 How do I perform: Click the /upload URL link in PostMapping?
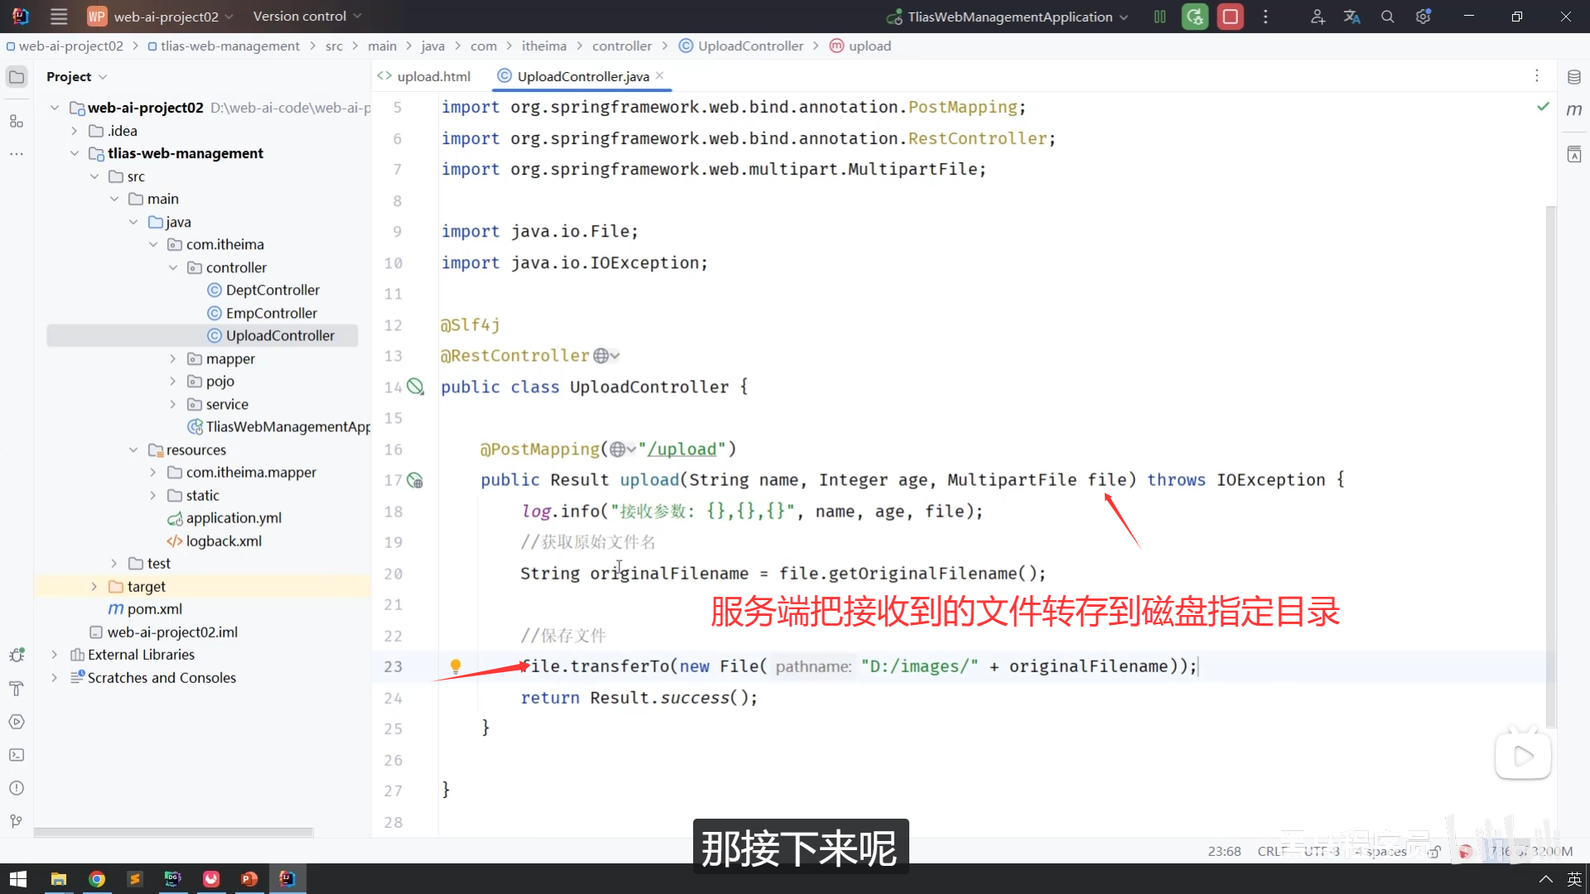point(682,449)
